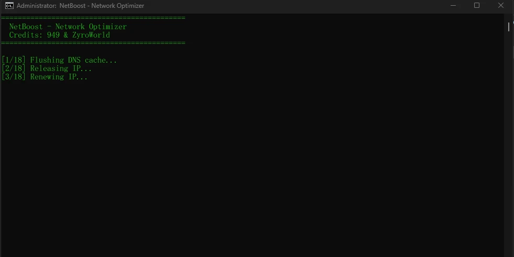514x257 pixels.
Task: Click the number '949' in credits
Action: tap(53, 35)
